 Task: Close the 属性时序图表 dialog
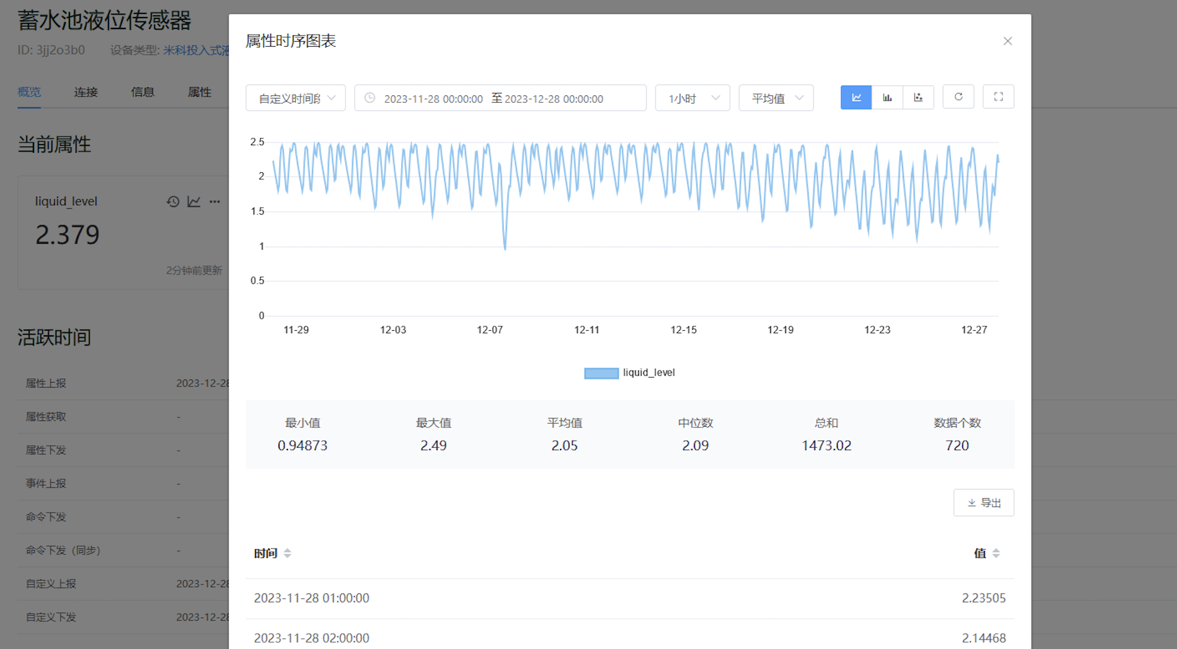pos(1007,41)
